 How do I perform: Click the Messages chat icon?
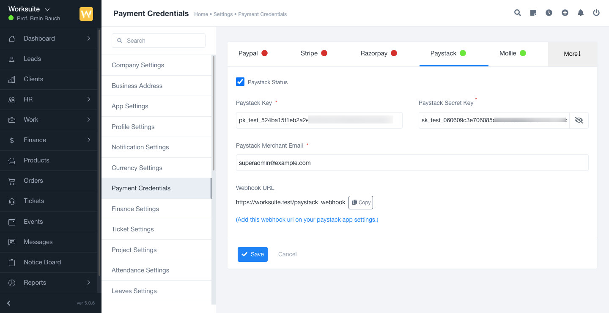coord(12,242)
